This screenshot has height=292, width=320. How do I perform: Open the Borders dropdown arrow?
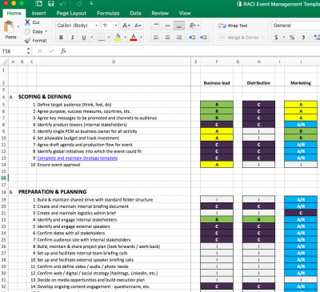pos(109,38)
